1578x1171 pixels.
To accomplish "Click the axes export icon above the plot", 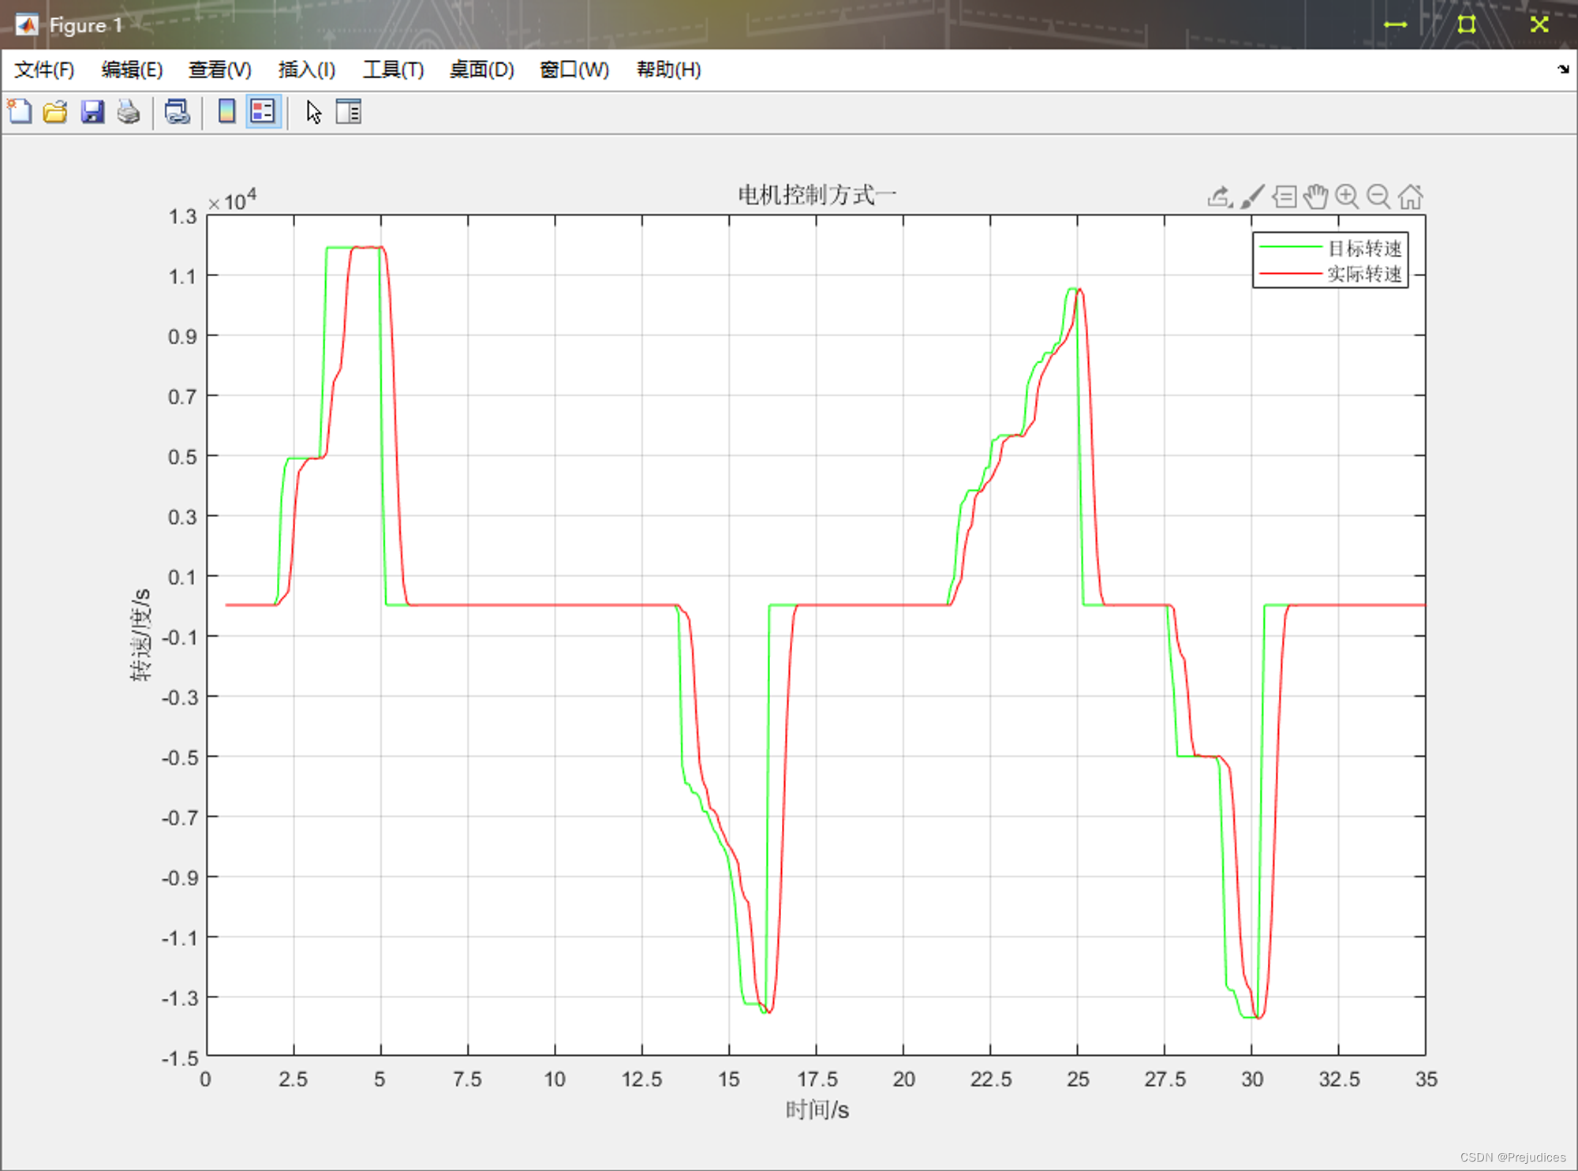I will point(1220,196).
